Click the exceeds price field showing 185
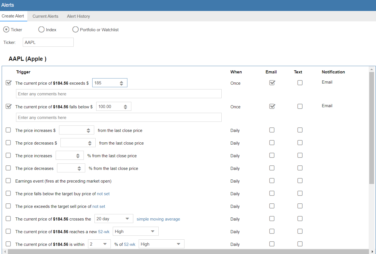This screenshot has width=376, height=254. pos(110,83)
